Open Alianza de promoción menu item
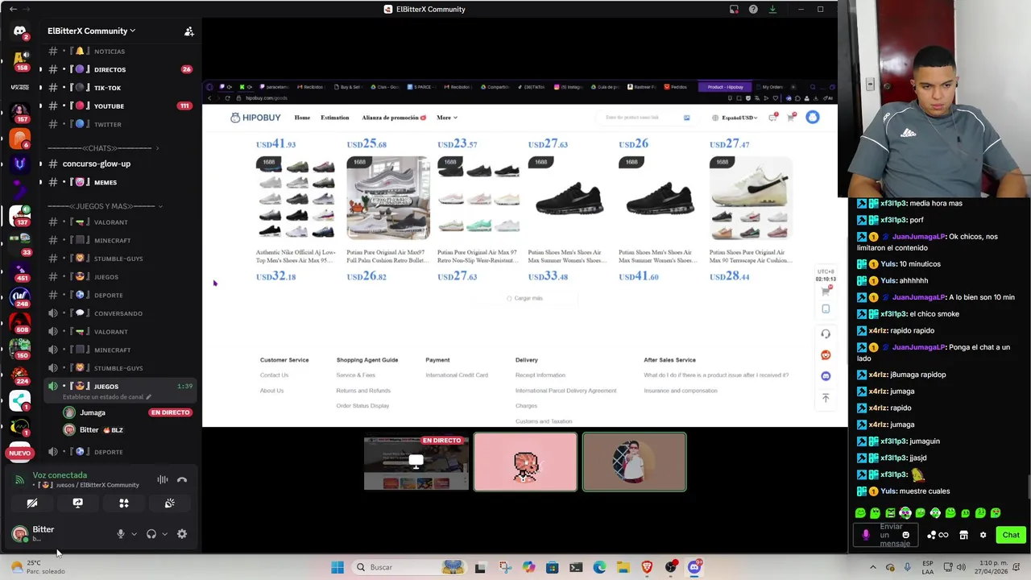The width and height of the screenshot is (1031, 580). coord(394,118)
